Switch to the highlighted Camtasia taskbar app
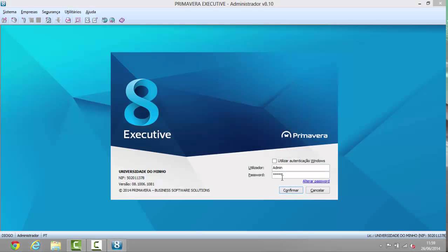 [76, 245]
